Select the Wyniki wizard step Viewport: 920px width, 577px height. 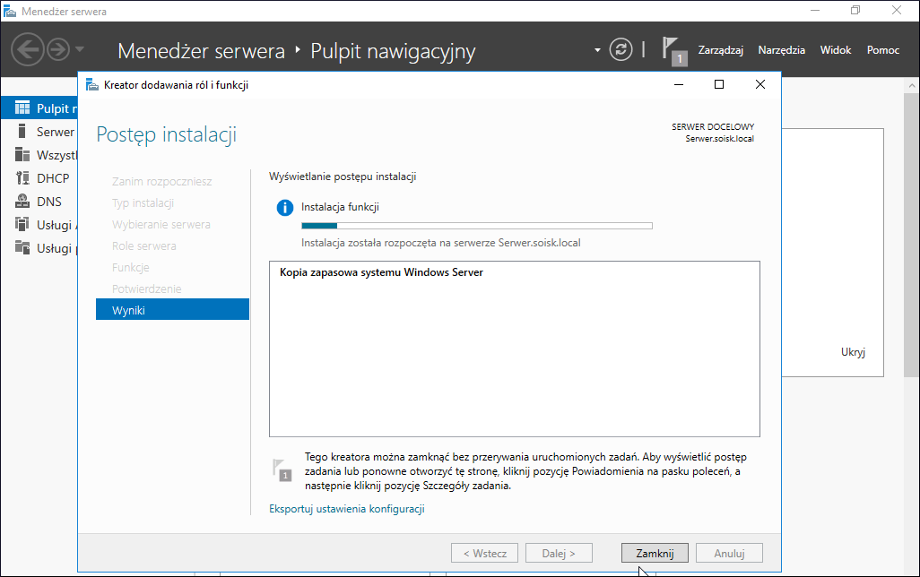pyautogui.click(x=172, y=310)
